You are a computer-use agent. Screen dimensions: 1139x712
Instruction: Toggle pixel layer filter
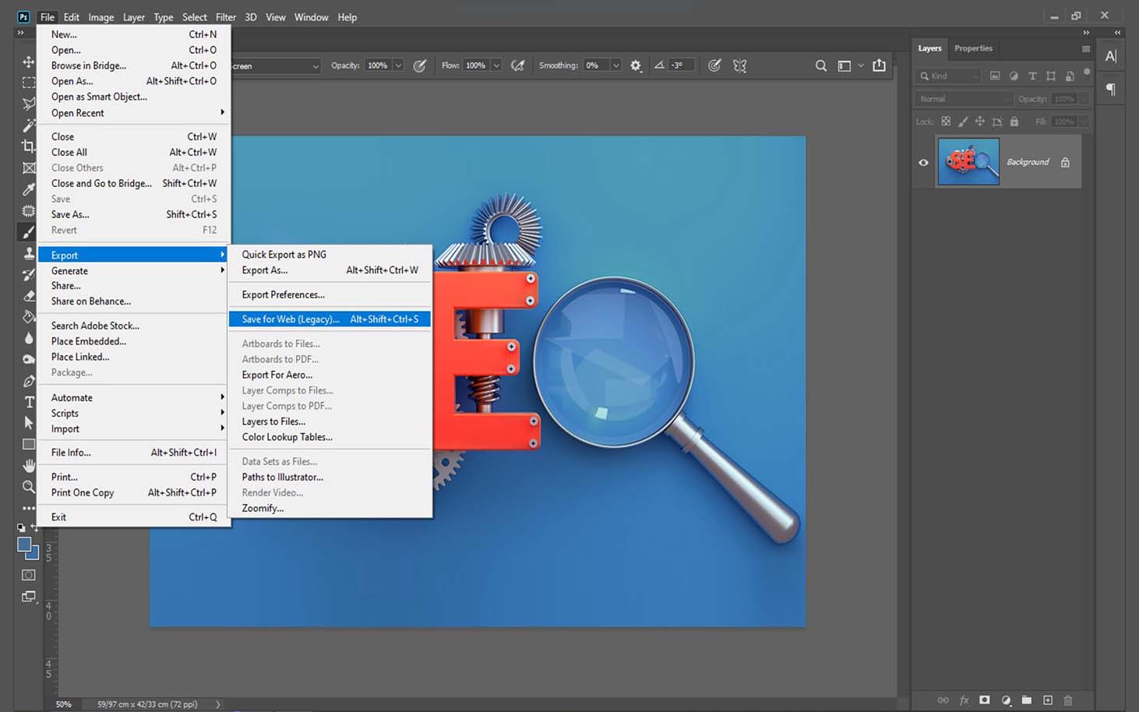pos(995,76)
